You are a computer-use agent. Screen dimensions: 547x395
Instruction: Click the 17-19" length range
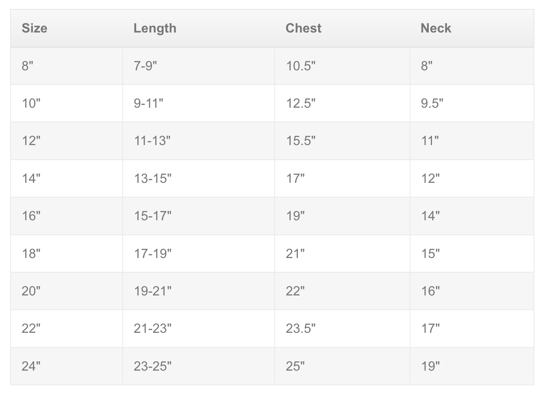[153, 254]
